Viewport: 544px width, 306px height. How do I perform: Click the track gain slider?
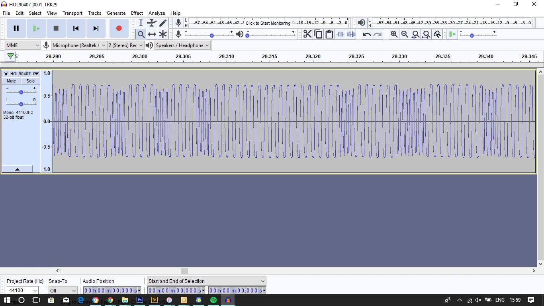[21, 92]
